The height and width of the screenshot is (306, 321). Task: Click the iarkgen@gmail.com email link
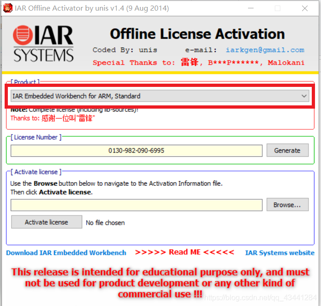pos(265,50)
